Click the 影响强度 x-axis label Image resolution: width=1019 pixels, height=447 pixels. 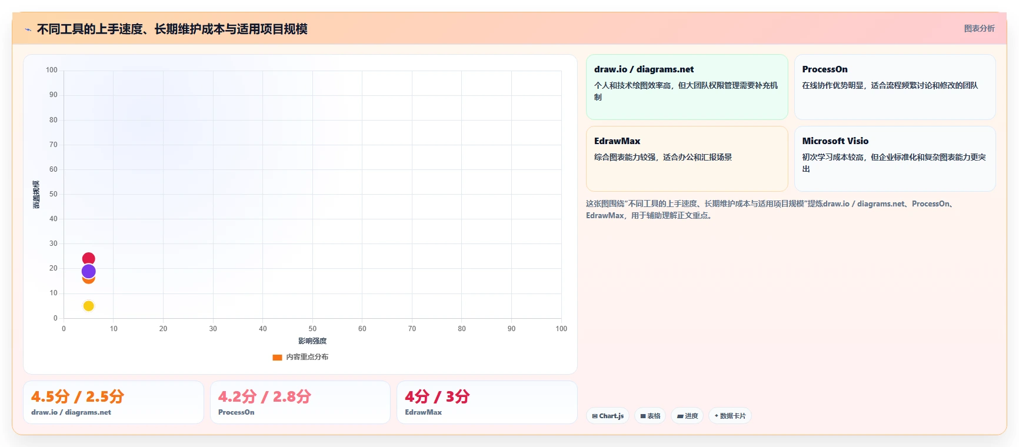[312, 341]
